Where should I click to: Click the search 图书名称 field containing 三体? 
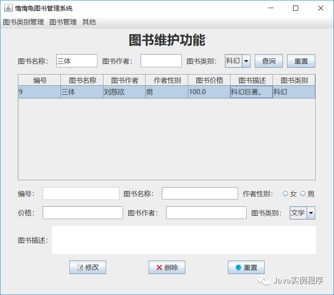tap(77, 61)
